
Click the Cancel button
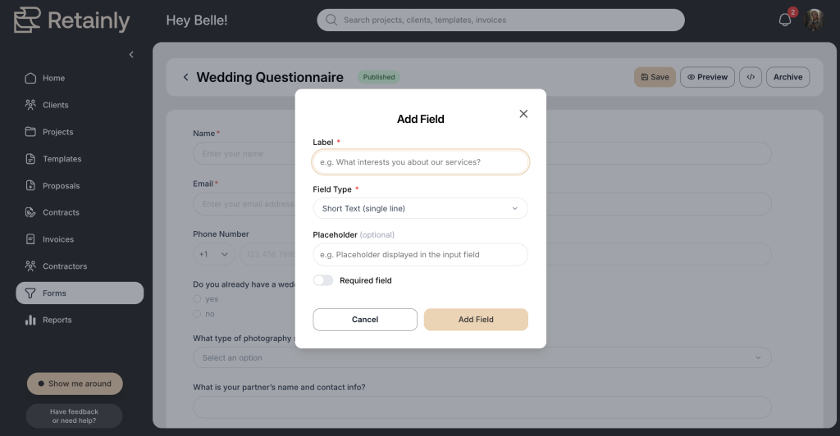tap(365, 320)
